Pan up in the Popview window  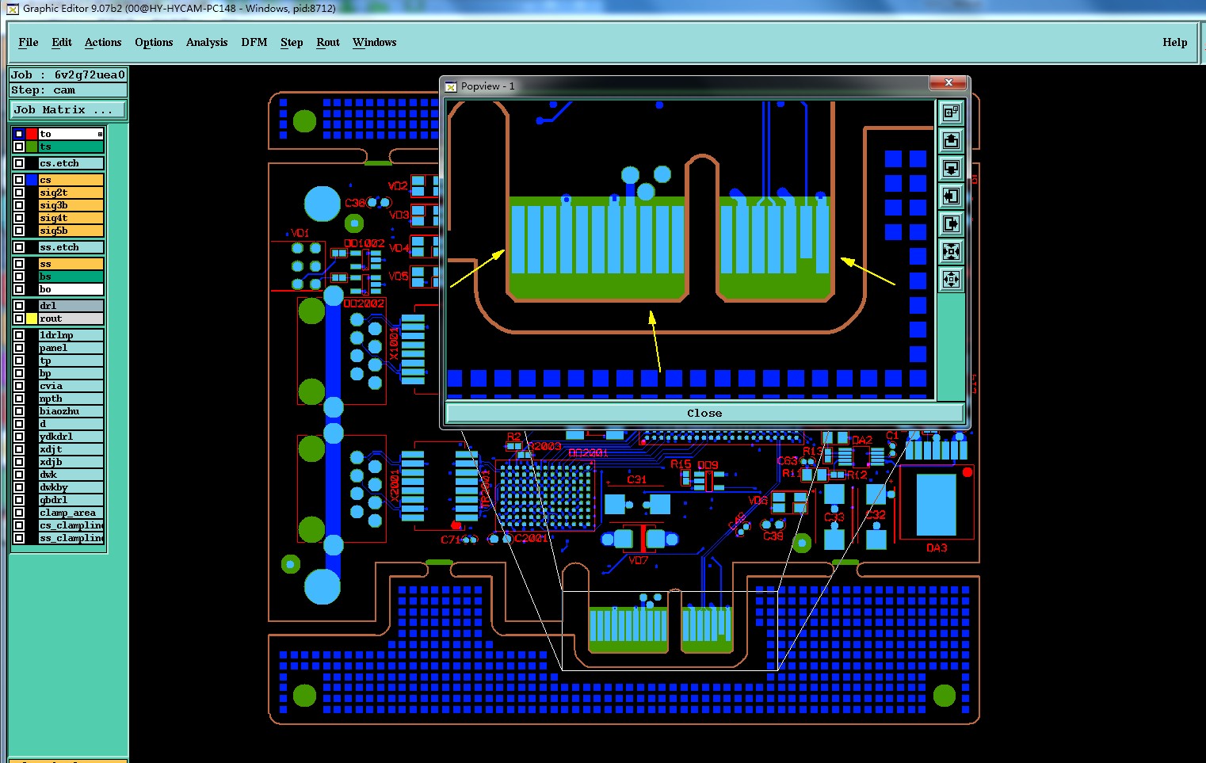coord(951,141)
